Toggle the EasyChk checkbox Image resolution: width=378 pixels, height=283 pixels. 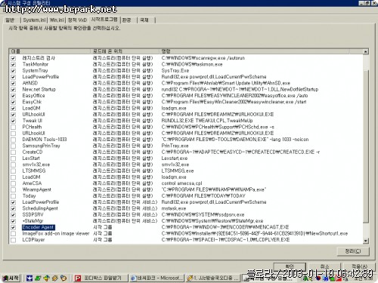[13, 102]
